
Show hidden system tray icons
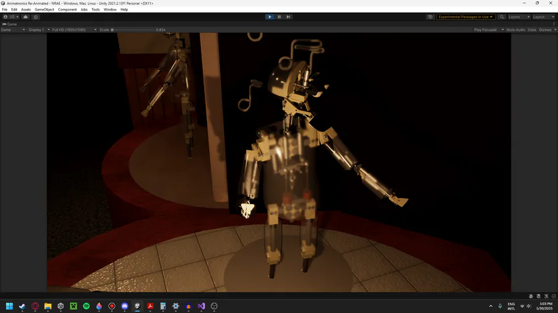tap(491, 306)
